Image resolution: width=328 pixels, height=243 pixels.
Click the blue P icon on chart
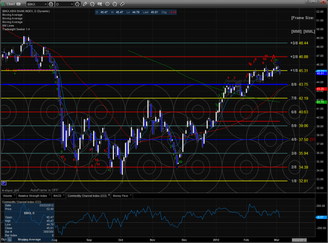click(4, 183)
